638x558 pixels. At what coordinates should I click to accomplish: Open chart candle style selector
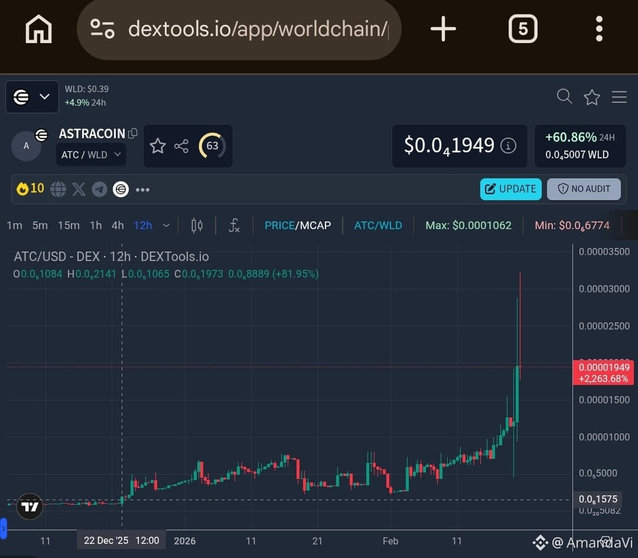pyautogui.click(x=197, y=226)
